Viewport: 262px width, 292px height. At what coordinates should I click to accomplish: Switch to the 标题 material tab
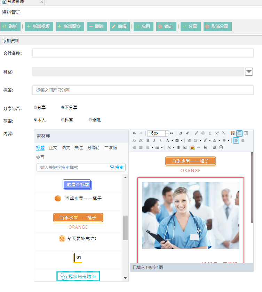(x=40, y=148)
